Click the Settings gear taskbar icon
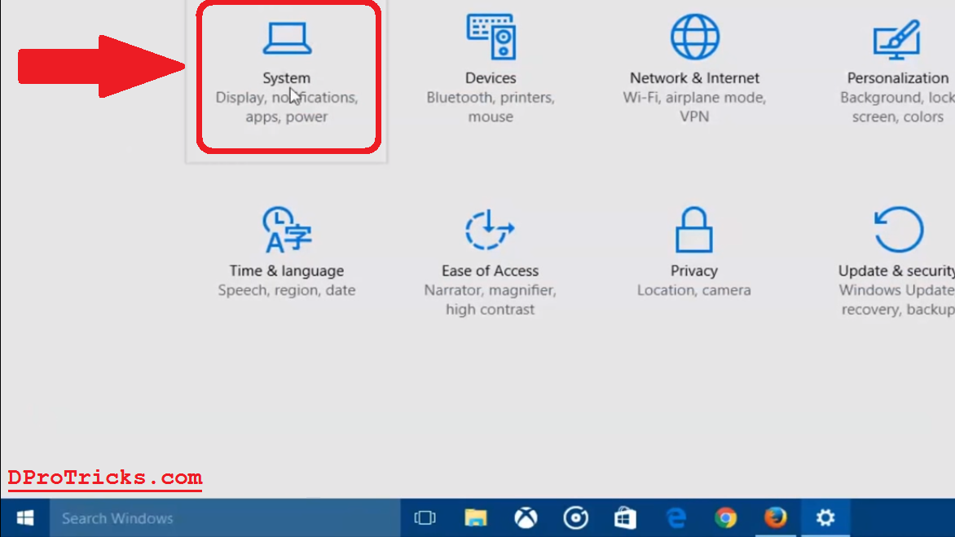The image size is (955, 537). point(825,518)
